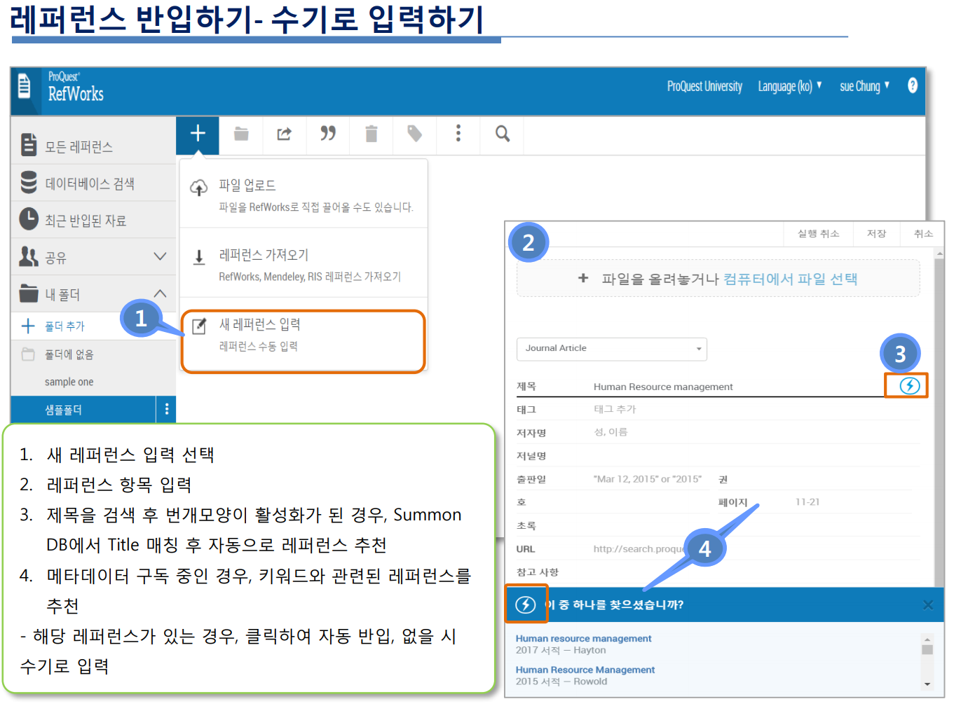Click the 태그 추가 tag field
961x706 pixels.
point(756,409)
